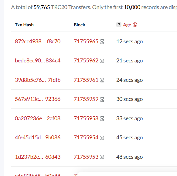Screen dimensions: 177x176
Task: Open transaction hash bede8ec90...834c4
Action: click(38, 61)
